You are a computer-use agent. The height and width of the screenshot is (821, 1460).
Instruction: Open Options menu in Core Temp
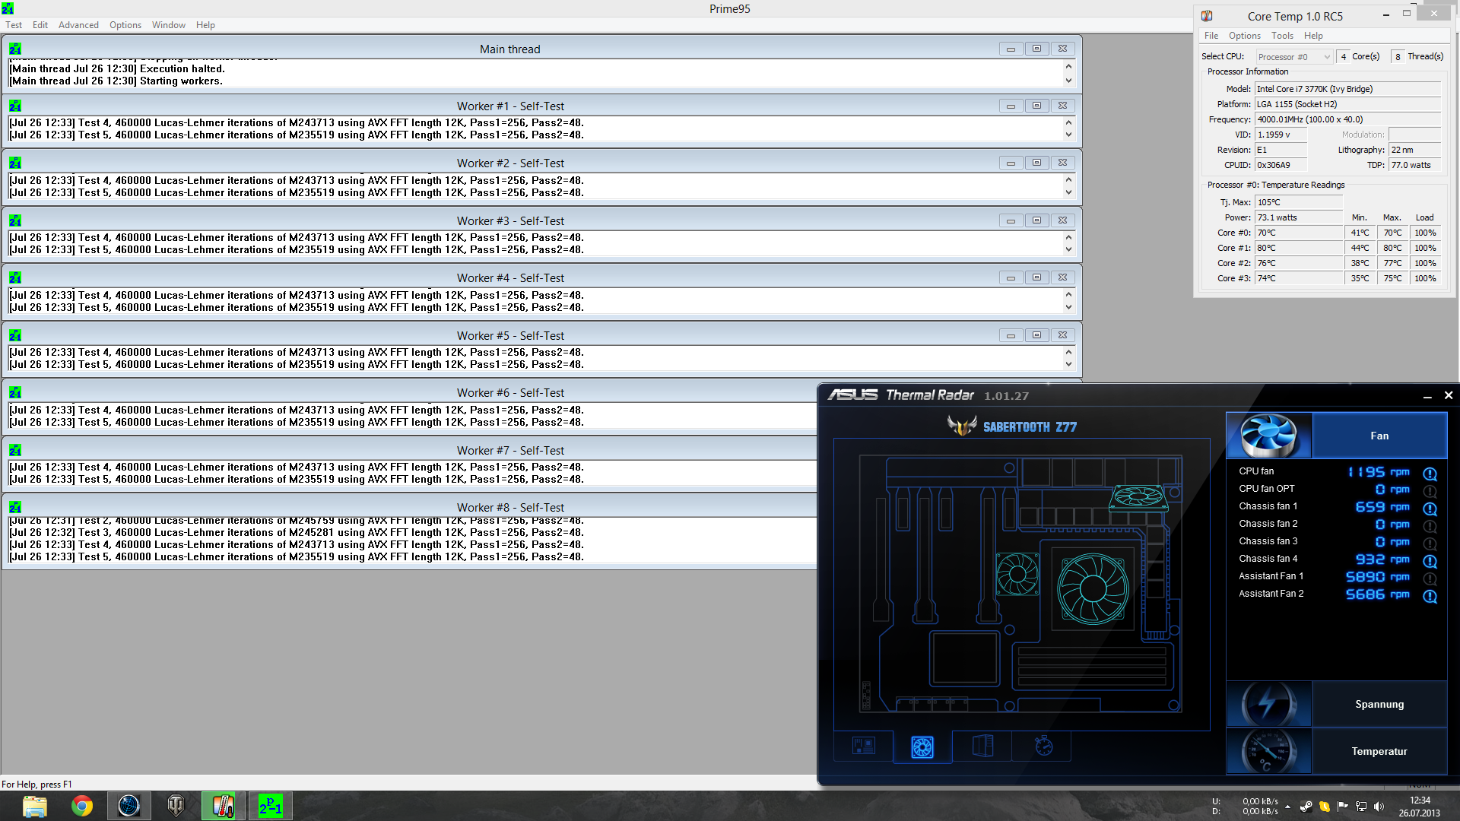click(1244, 36)
